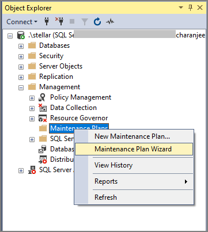Expand the Server Objects node
This screenshot has width=208, height=232.
point(21,67)
